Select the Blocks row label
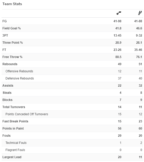Screen dimensions: 144x162 pos(7,100)
